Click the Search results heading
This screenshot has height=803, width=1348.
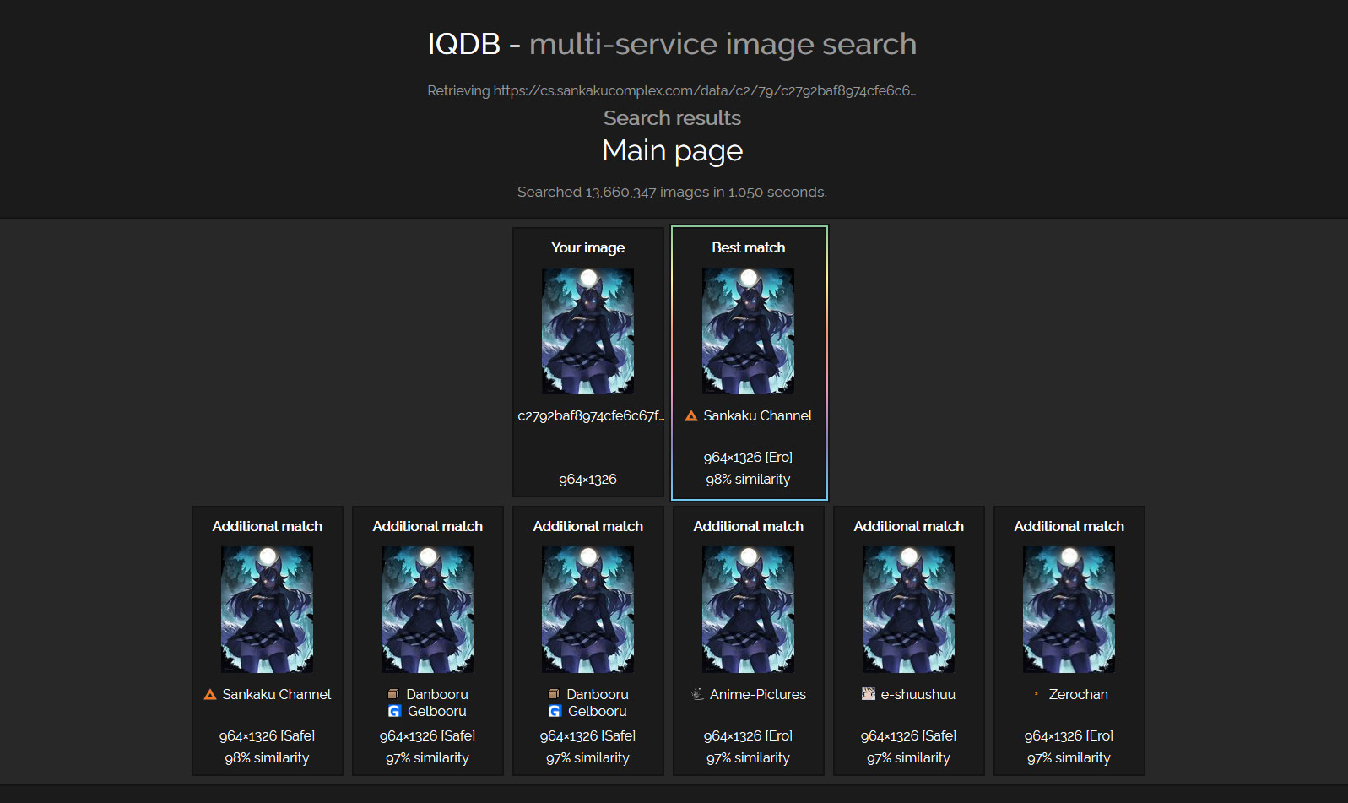click(672, 117)
